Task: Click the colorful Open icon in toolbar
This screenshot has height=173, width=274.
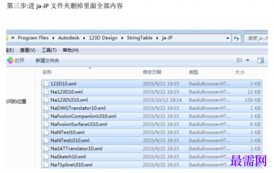Action: click(10, 60)
